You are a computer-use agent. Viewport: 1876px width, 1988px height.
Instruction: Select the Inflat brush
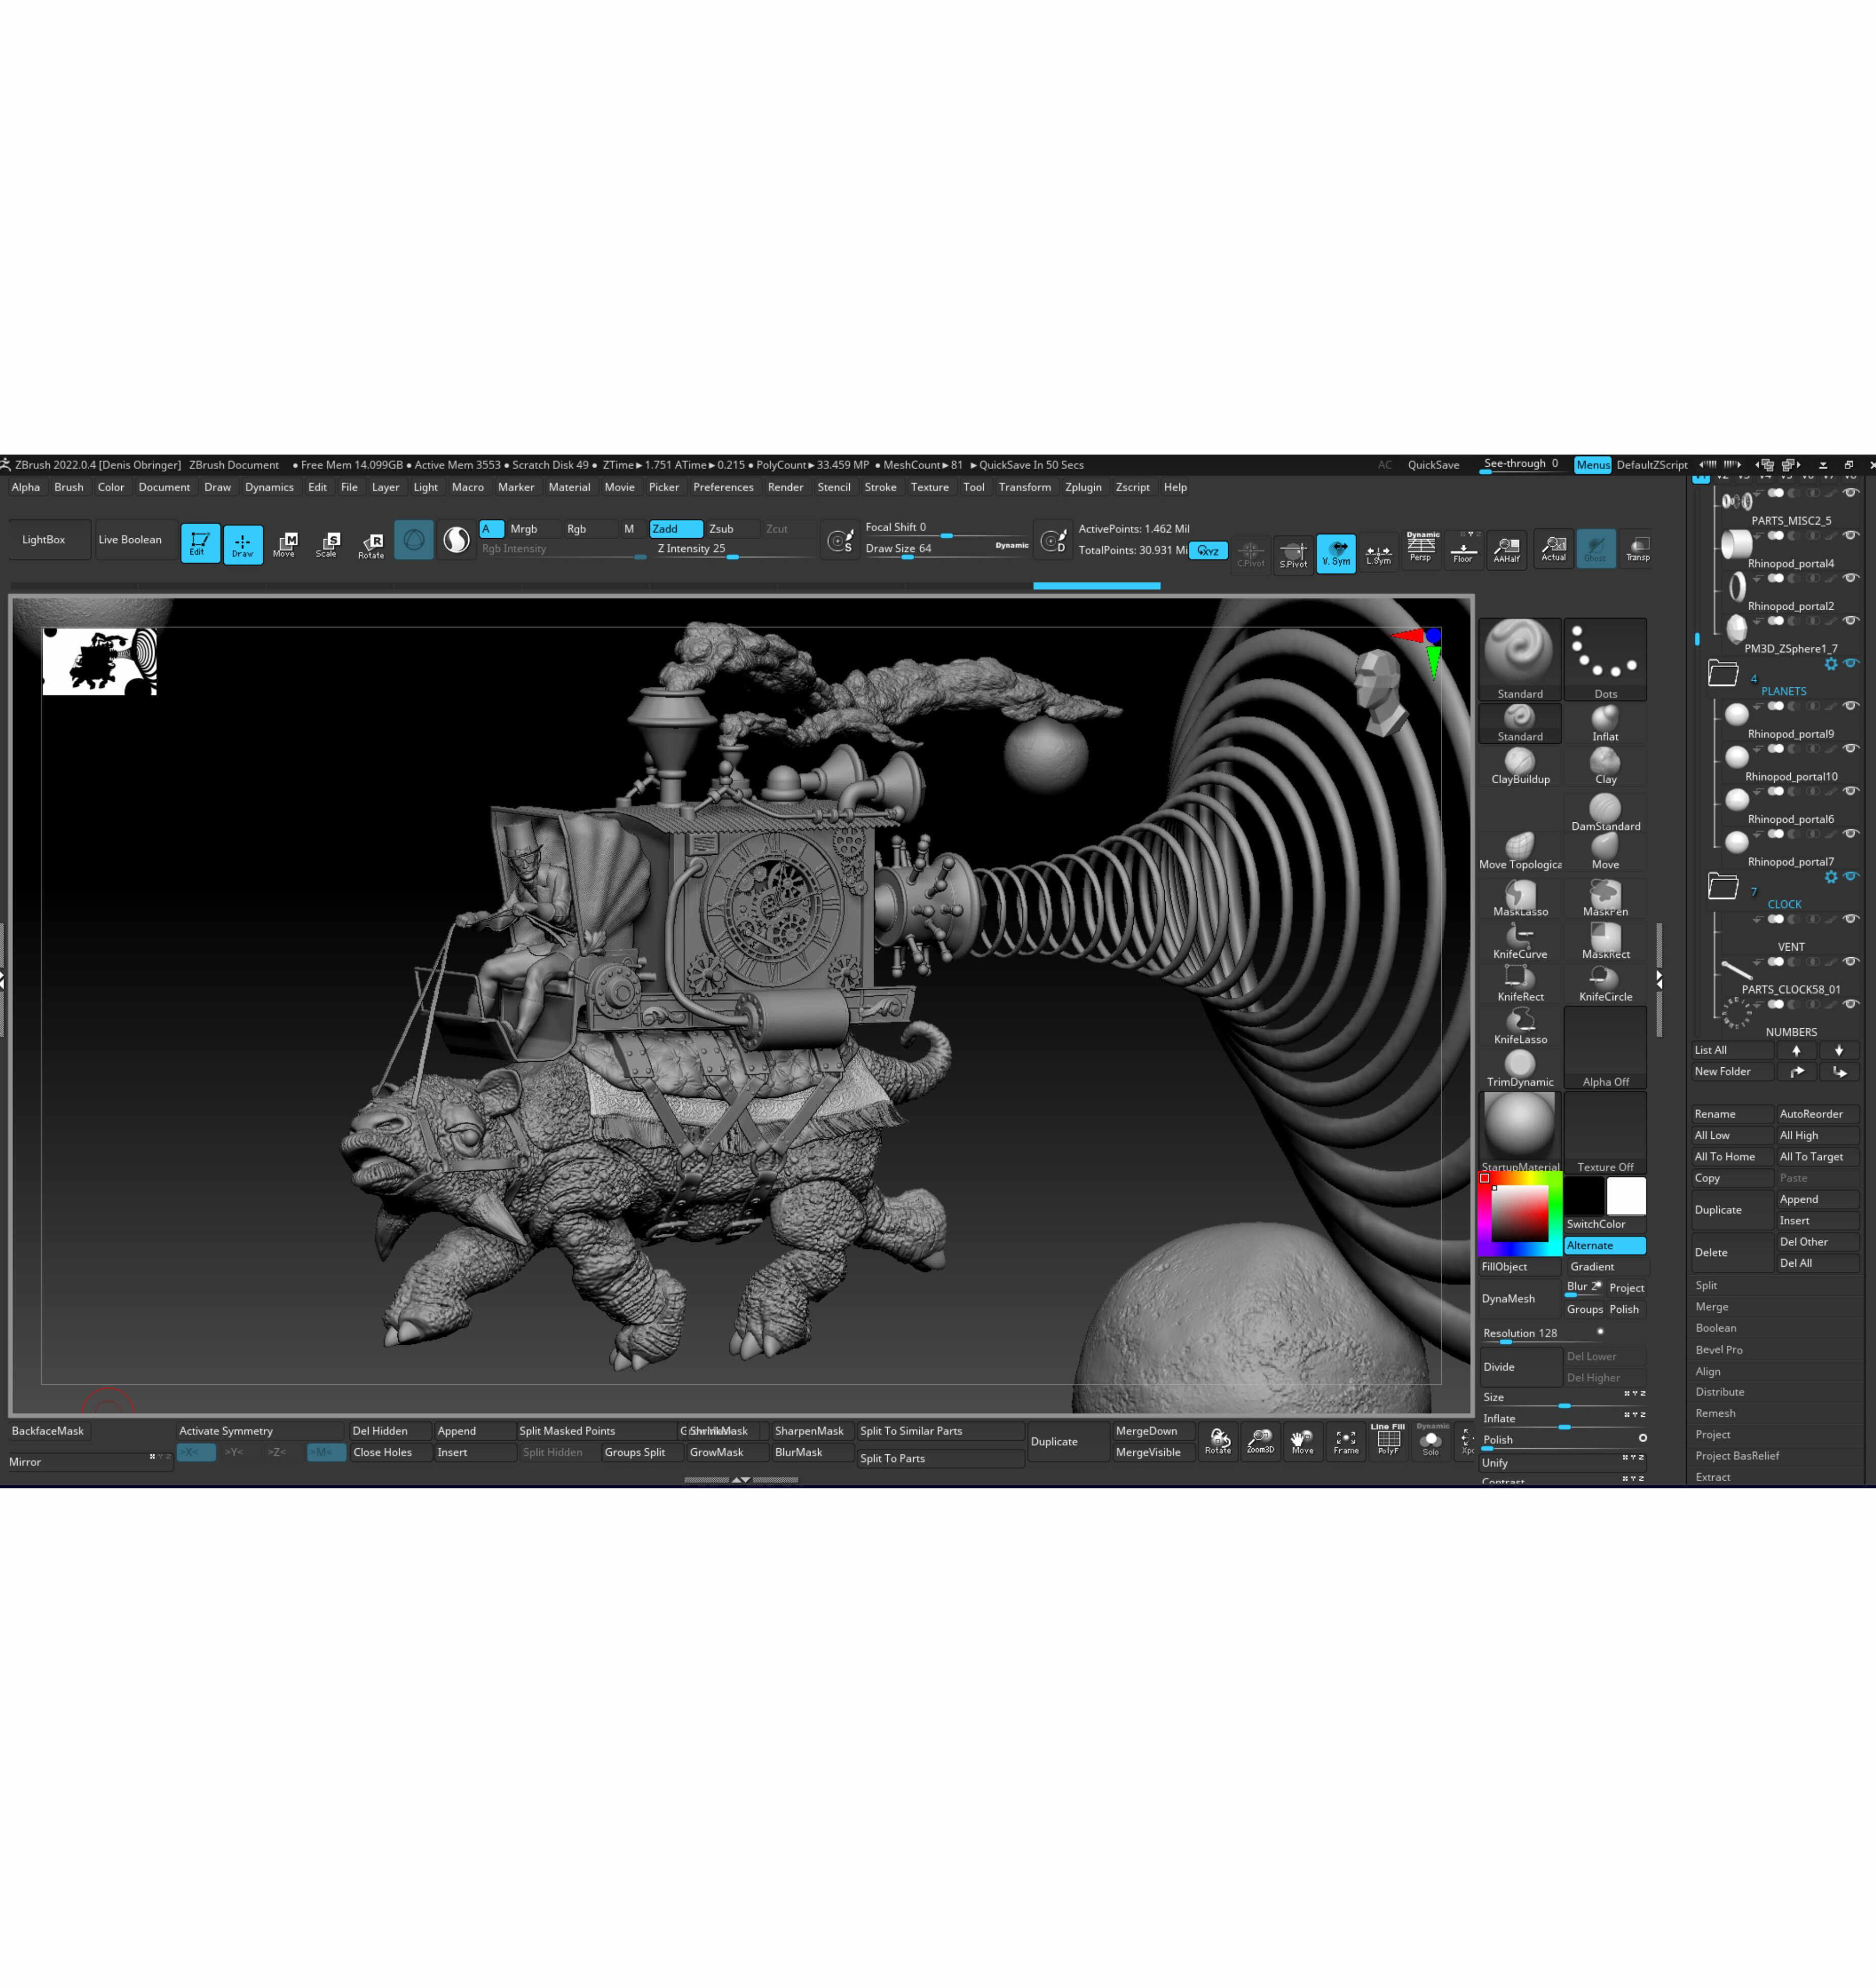coord(1605,723)
